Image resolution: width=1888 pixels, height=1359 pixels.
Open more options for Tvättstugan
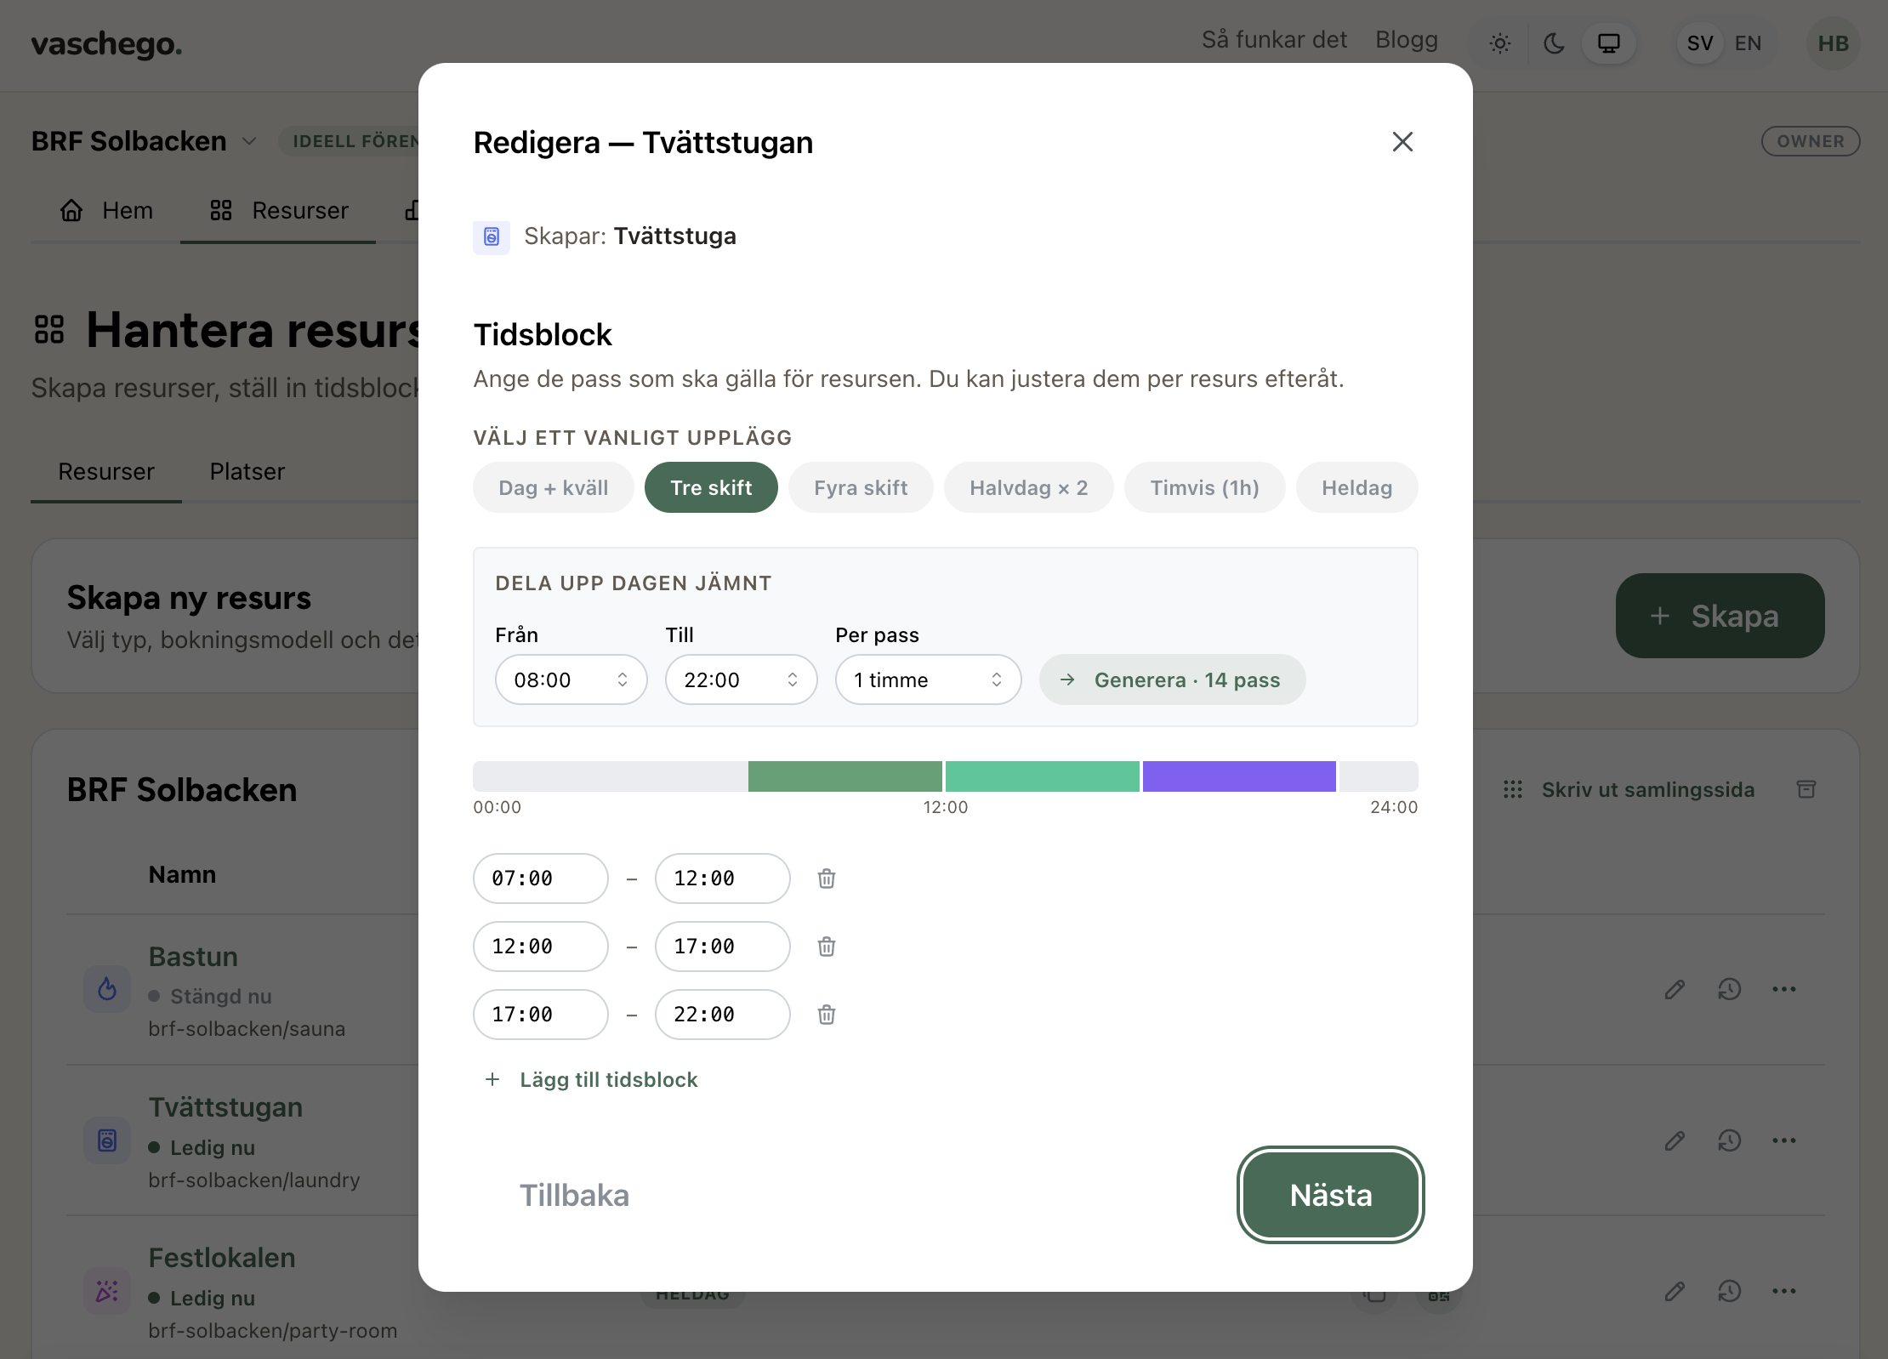coord(1783,1140)
